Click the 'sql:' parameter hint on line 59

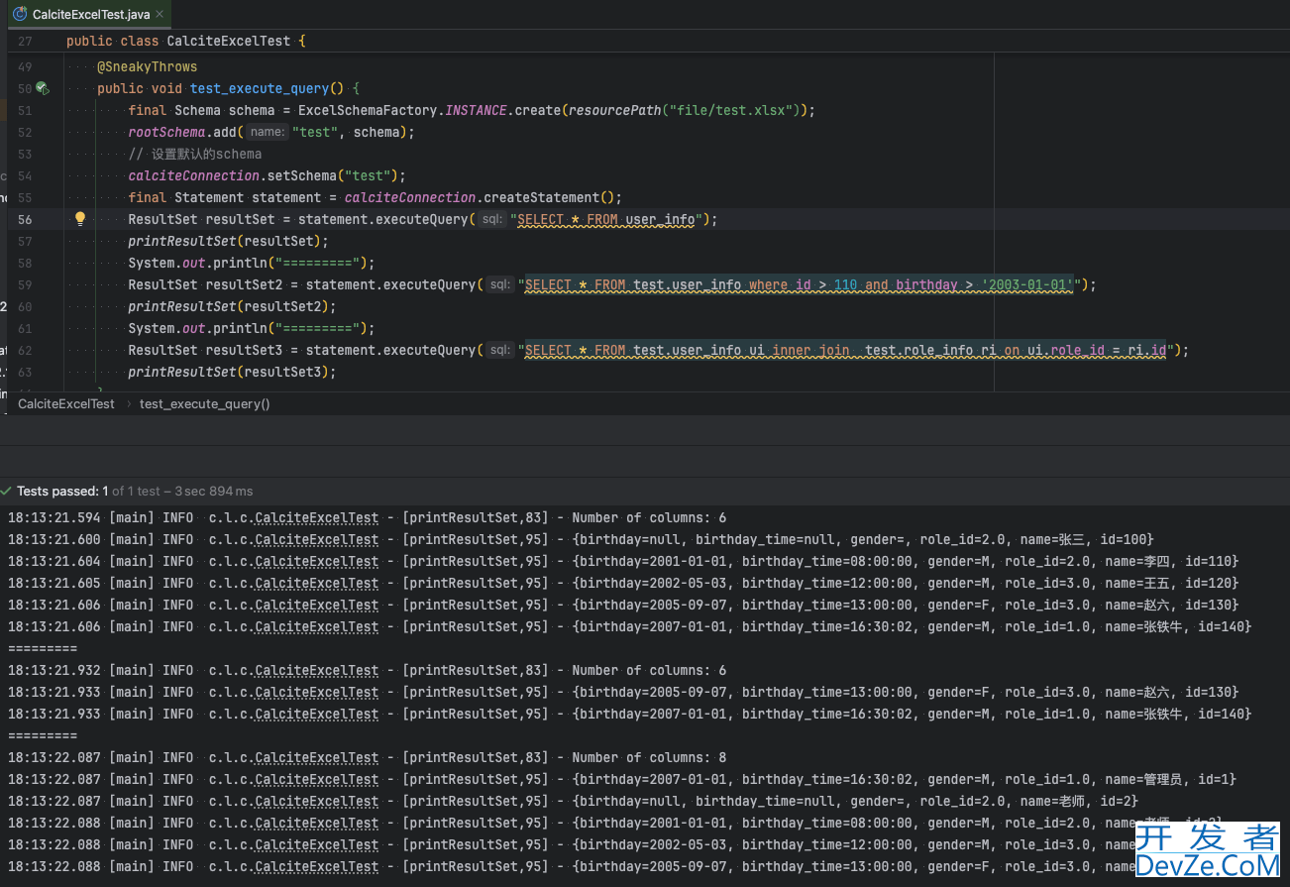click(x=500, y=284)
